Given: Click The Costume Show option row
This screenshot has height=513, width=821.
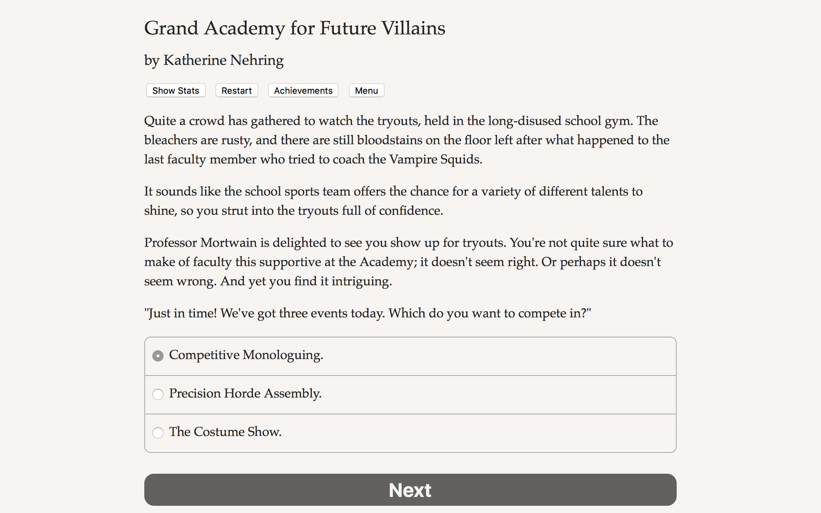Looking at the screenshot, I should (x=410, y=433).
